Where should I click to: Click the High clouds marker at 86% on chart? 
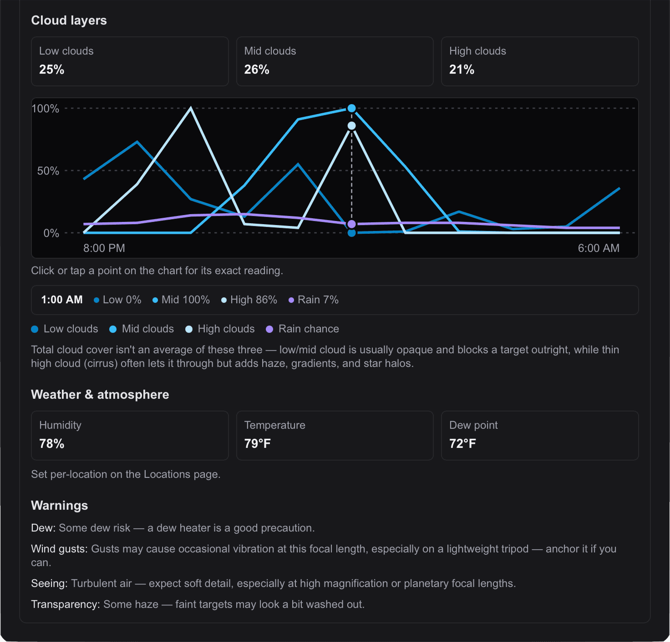tap(351, 125)
